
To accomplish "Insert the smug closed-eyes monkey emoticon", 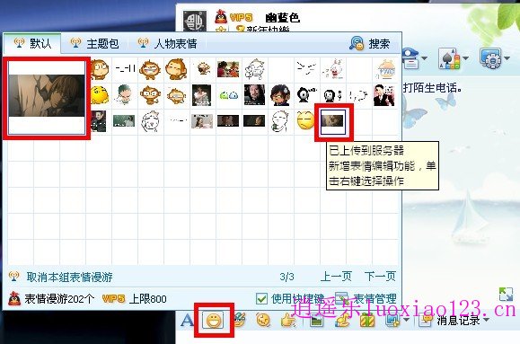I will pos(176,69).
